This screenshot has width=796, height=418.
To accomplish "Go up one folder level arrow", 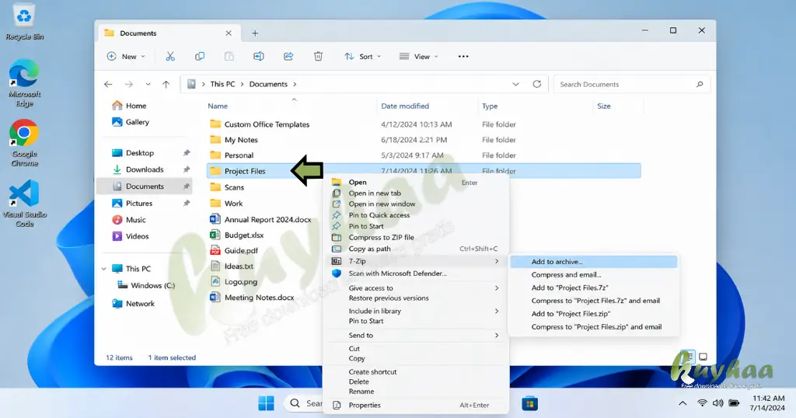I will tap(166, 84).
